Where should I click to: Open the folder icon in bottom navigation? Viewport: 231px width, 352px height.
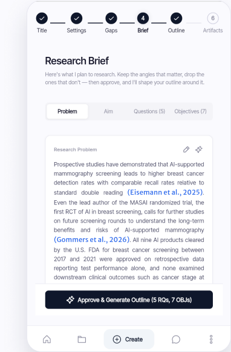[82, 339]
